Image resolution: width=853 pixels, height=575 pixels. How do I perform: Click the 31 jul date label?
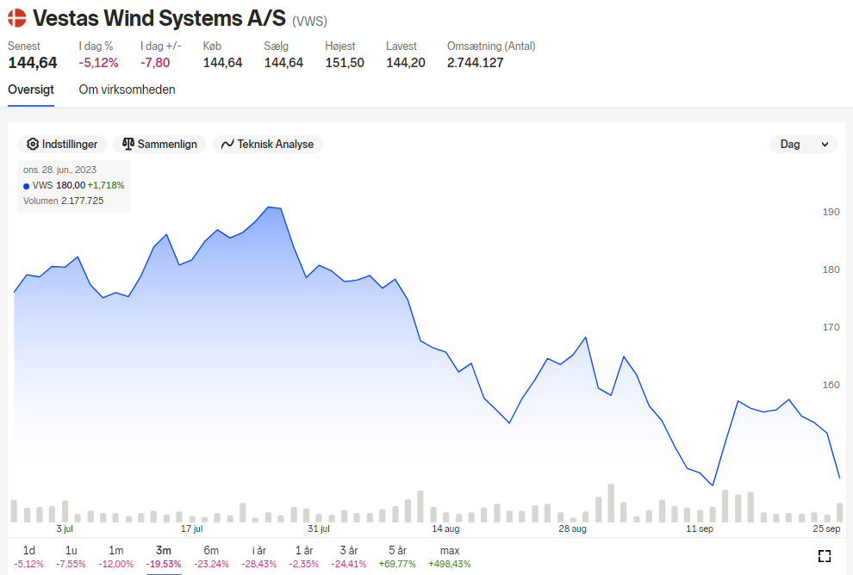(319, 529)
